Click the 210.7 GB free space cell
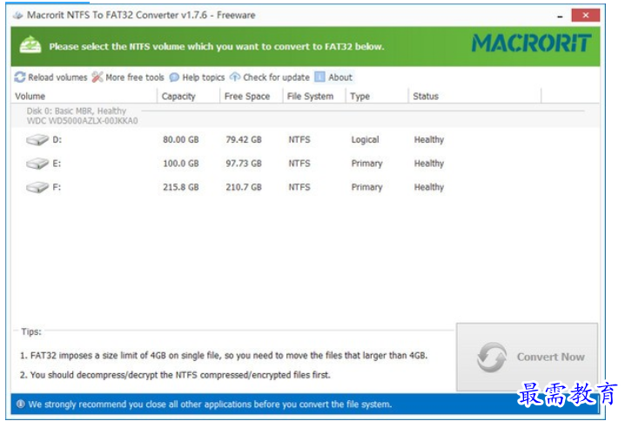This screenshot has height=421, width=625. tap(244, 187)
